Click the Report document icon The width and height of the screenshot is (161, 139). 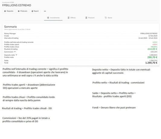(32, 11)
